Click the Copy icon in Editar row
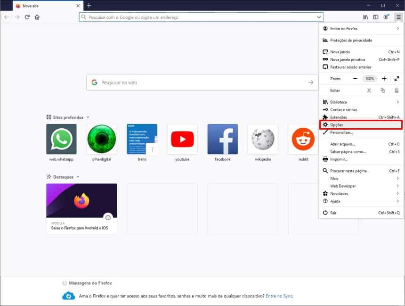The height and width of the screenshot is (306, 405). point(383,90)
